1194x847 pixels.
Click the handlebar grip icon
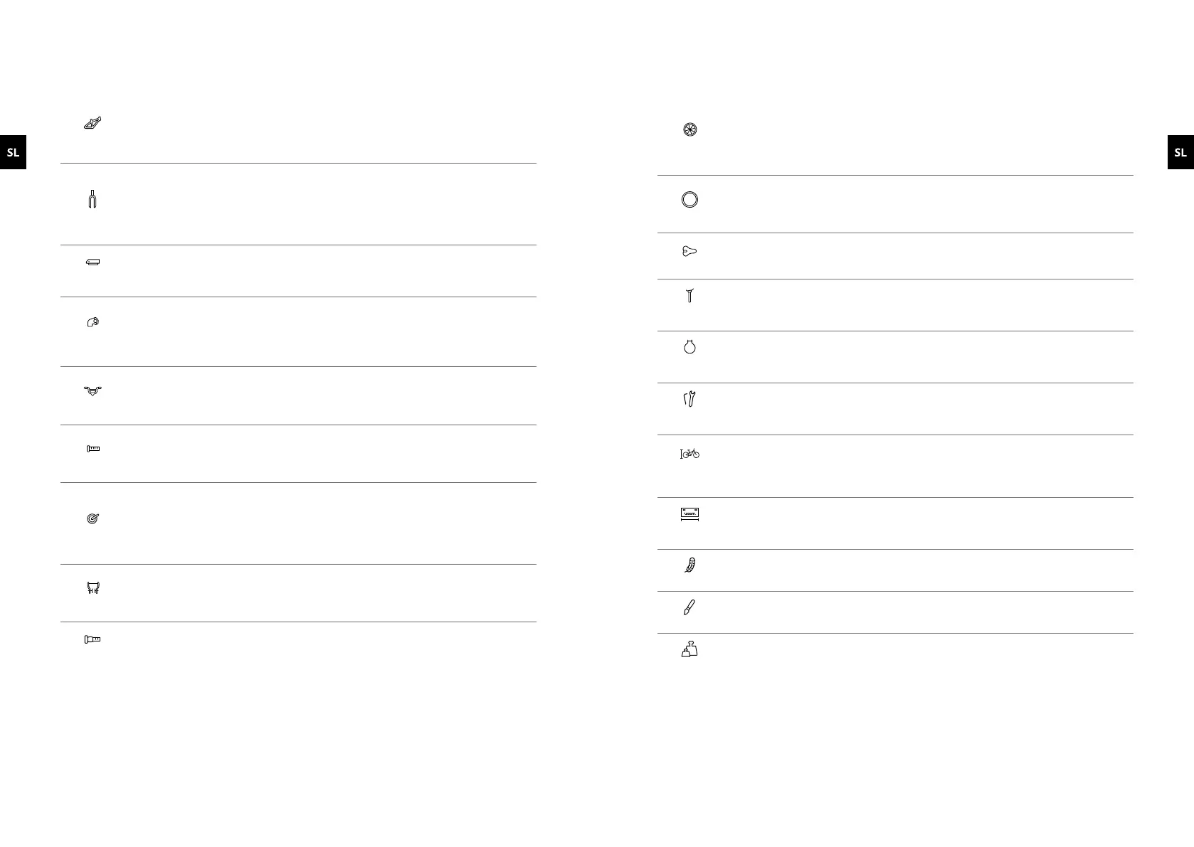[93, 449]
